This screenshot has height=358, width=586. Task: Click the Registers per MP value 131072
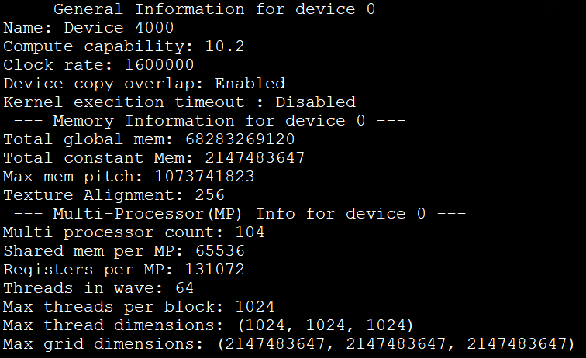tap(215, 269)
